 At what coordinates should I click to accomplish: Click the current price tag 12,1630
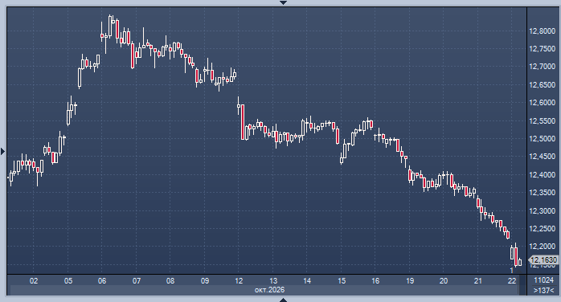coord(544,259)
